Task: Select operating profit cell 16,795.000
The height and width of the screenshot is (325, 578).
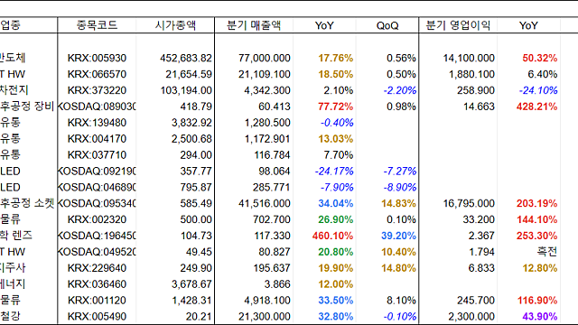Action: pos(469,204)
